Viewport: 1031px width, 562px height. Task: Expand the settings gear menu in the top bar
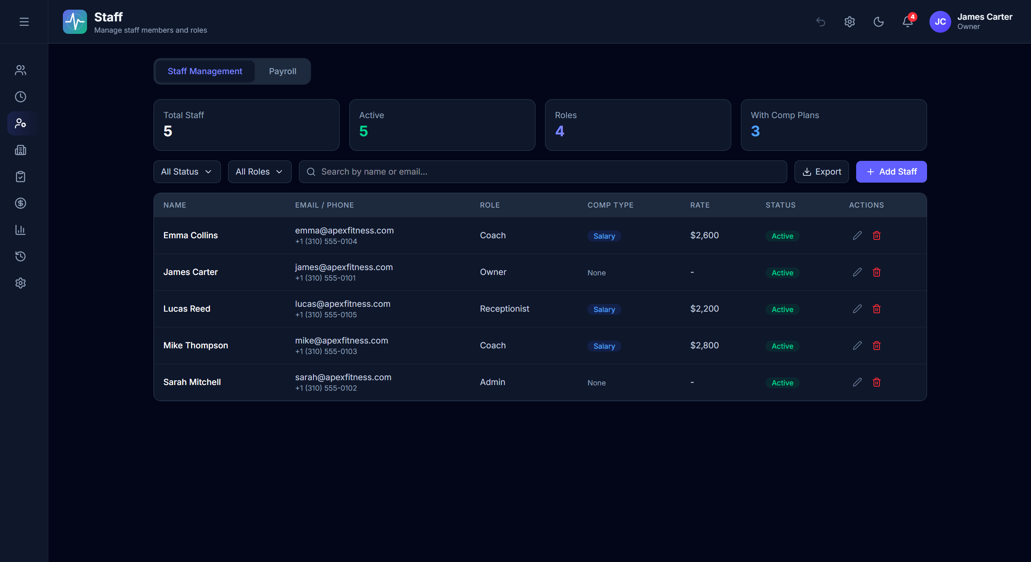849,22
